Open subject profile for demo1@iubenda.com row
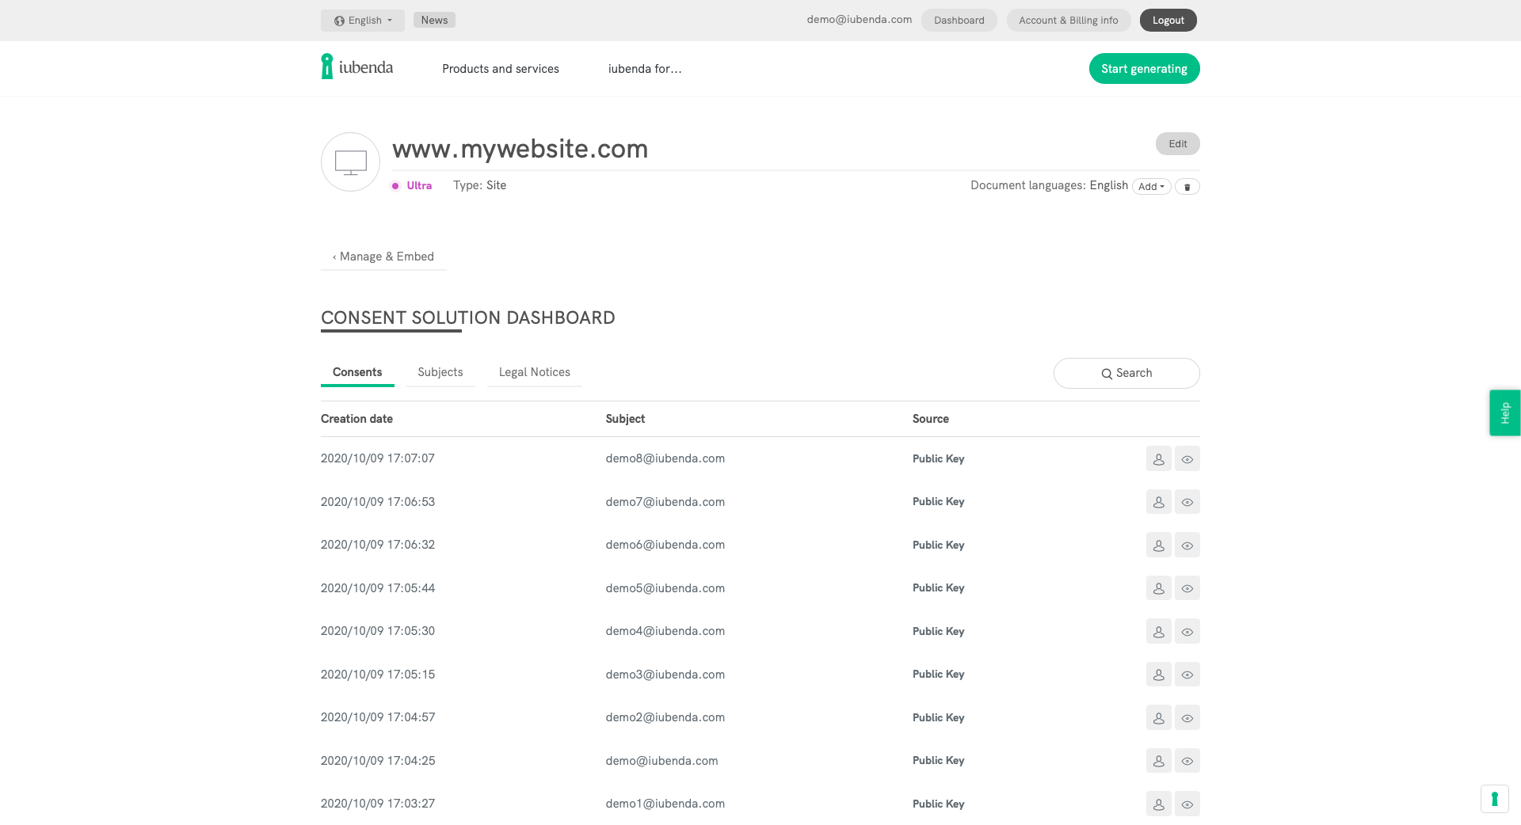Viewport: 1521px width, 825px height. pos(1158,804)
